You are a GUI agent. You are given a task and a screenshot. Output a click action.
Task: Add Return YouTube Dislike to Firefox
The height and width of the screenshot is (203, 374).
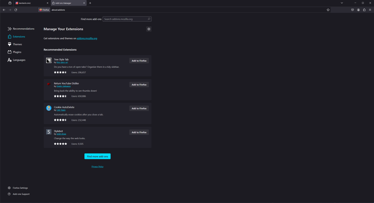click(x=139, y=85)
